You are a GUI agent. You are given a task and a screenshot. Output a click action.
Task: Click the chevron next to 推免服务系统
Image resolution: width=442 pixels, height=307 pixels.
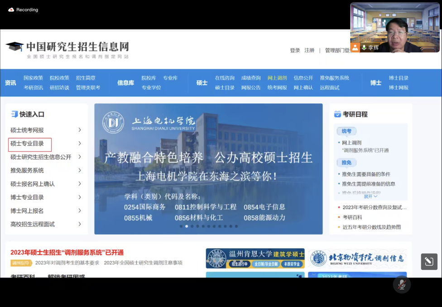coord(80,170)
